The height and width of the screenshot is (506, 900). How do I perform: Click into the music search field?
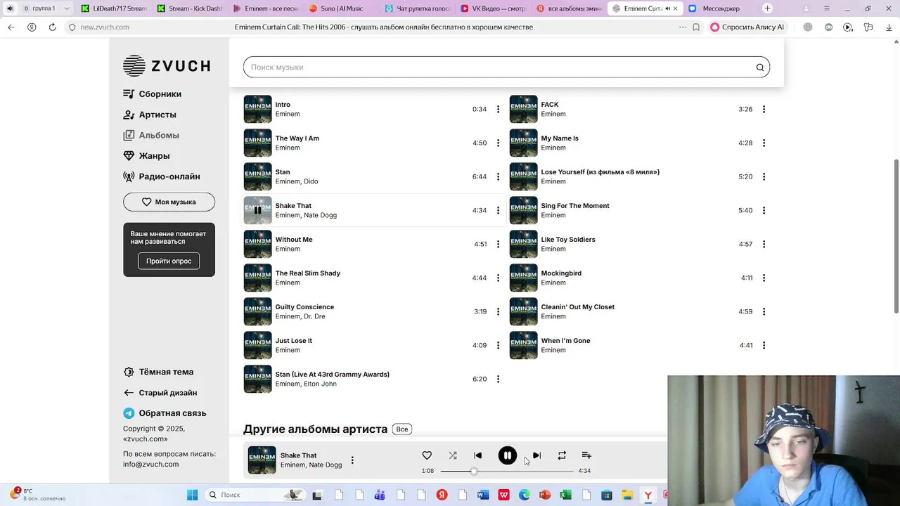[506, 67]
